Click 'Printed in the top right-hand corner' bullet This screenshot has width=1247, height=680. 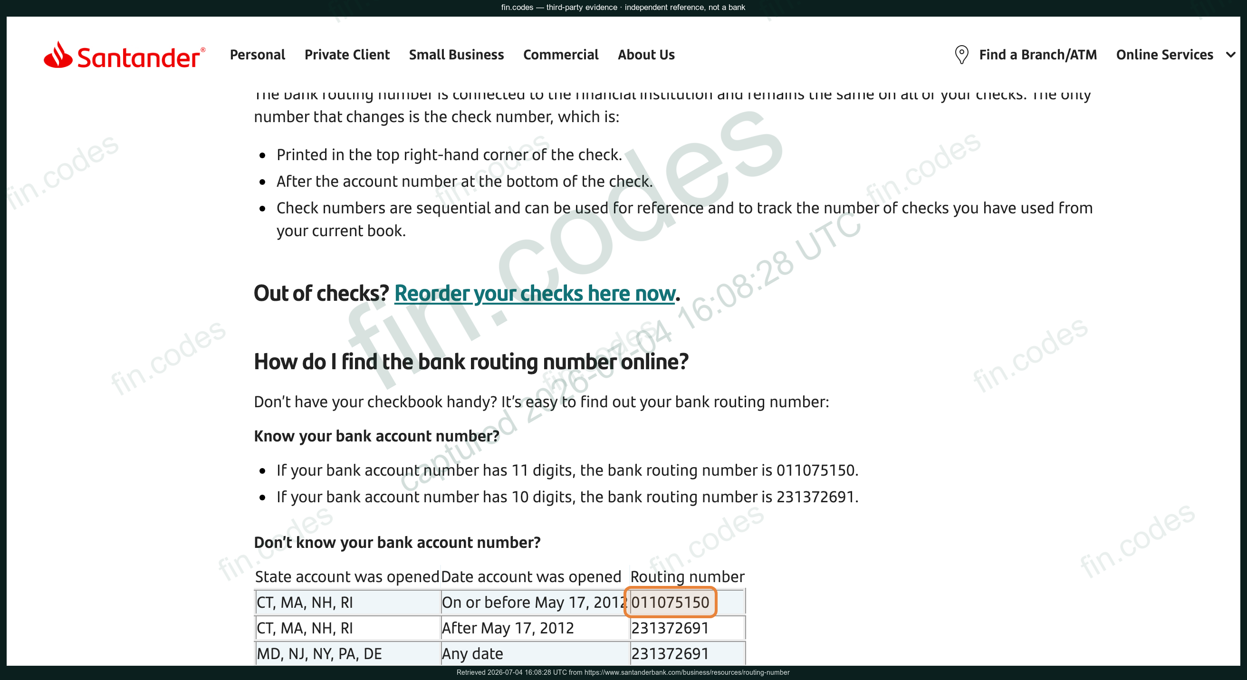[x=449, y=154]
